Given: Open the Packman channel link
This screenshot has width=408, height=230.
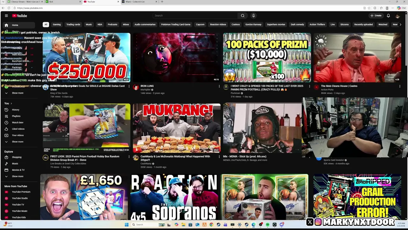Looking at the screenshot, I should pyautogui.click(x=235, y=93).
